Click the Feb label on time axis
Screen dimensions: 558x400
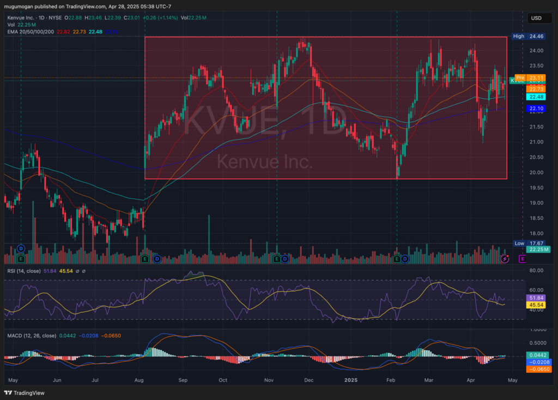(391, 380)
